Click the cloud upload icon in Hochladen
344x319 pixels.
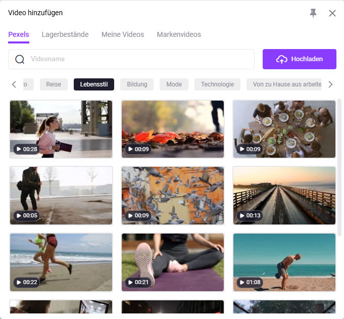tap(282, 59)
